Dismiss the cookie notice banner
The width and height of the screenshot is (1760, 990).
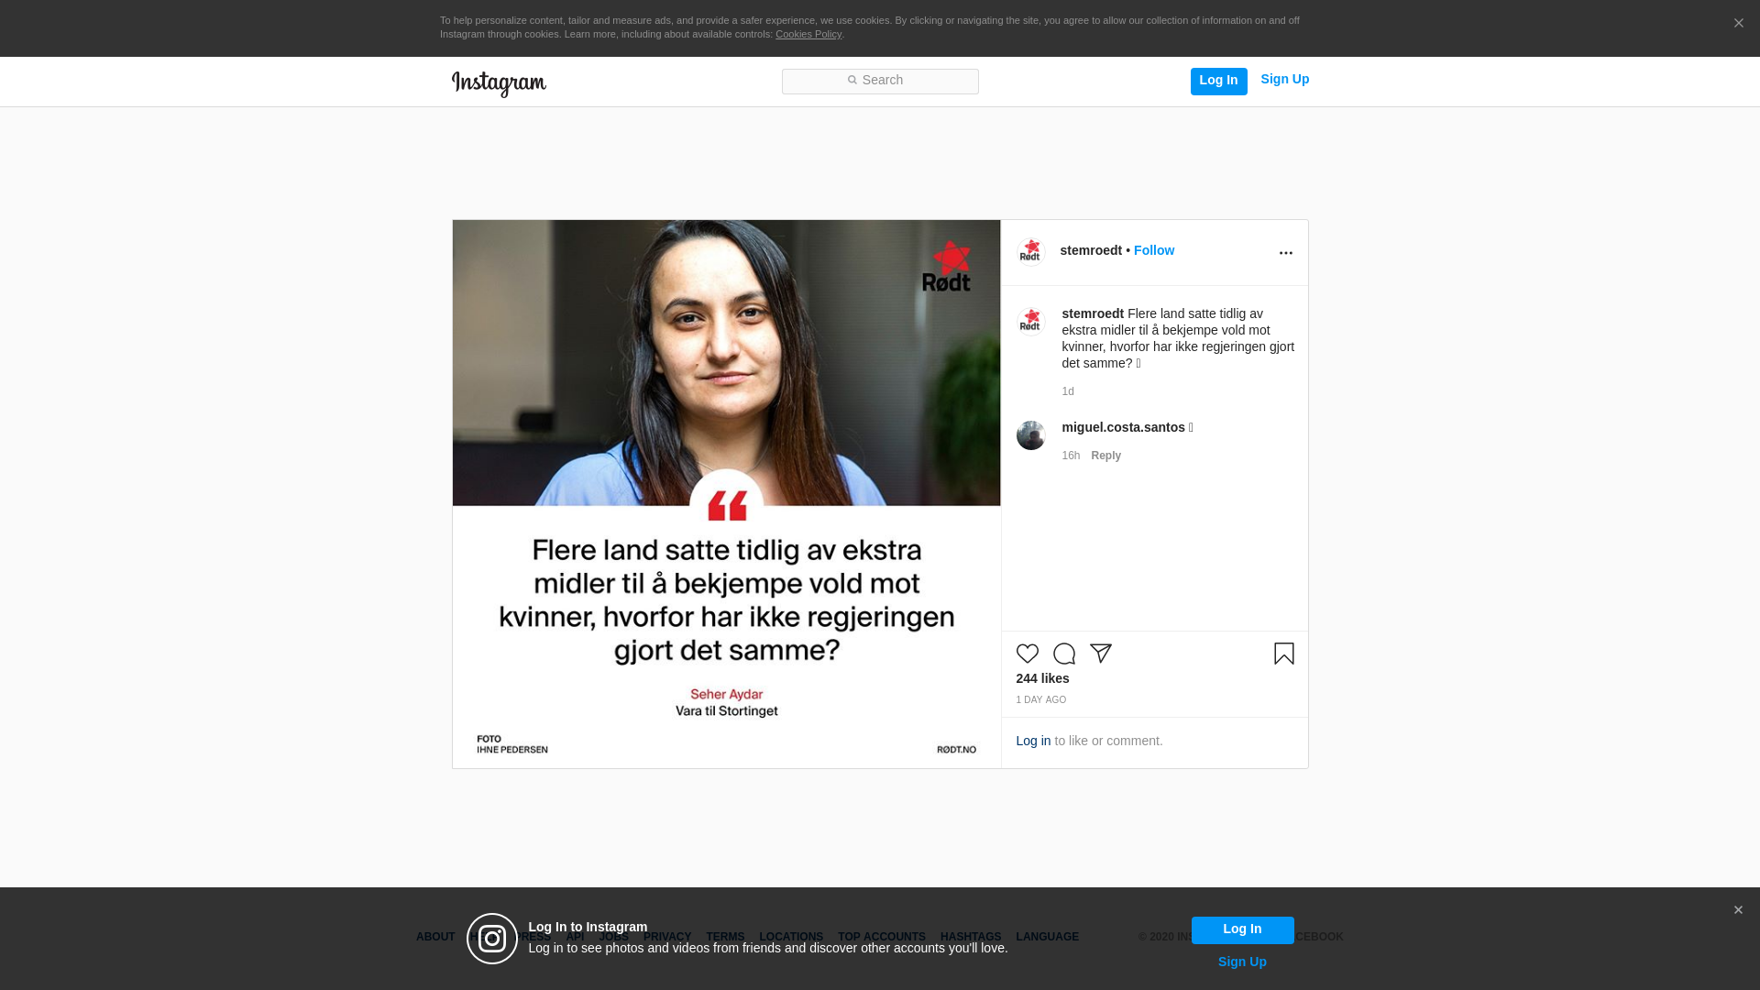pos(1738,24)
